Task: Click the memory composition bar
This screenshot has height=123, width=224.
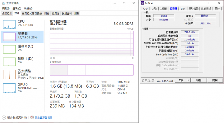Action: [x=91, y=70]
